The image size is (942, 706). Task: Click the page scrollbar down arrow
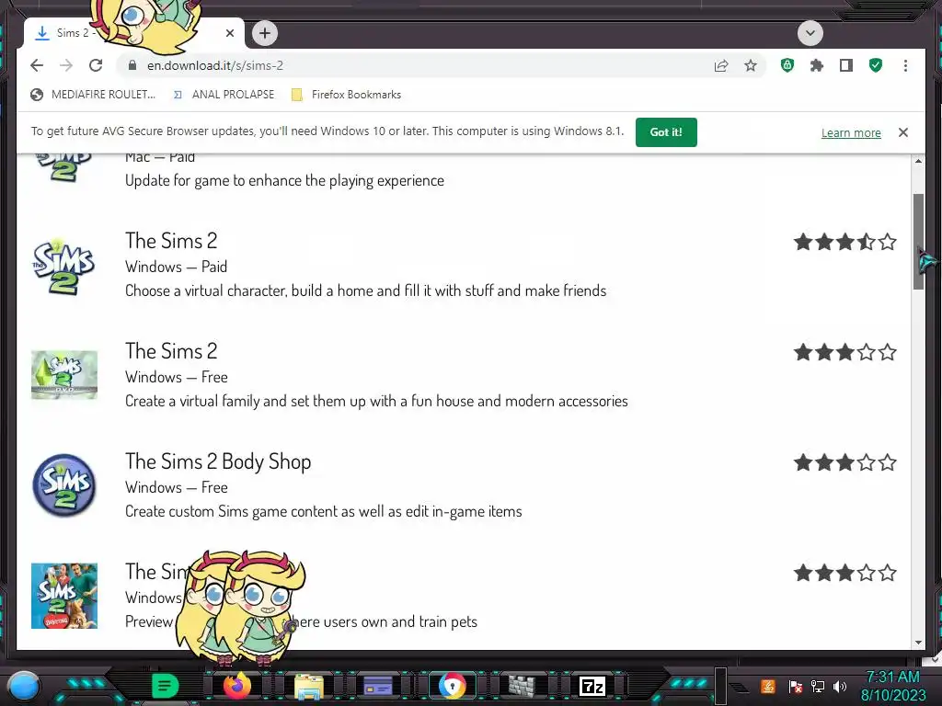(x=918, y=643)
